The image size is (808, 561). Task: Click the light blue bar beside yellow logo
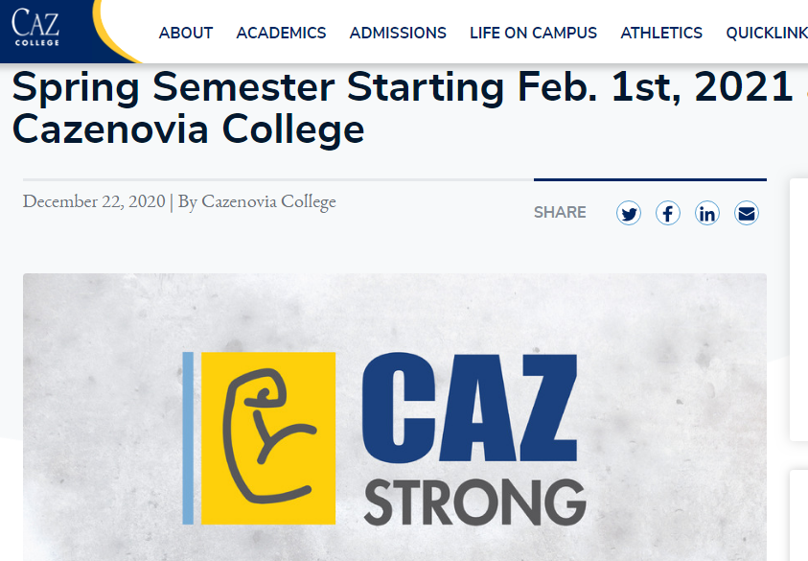188,438
